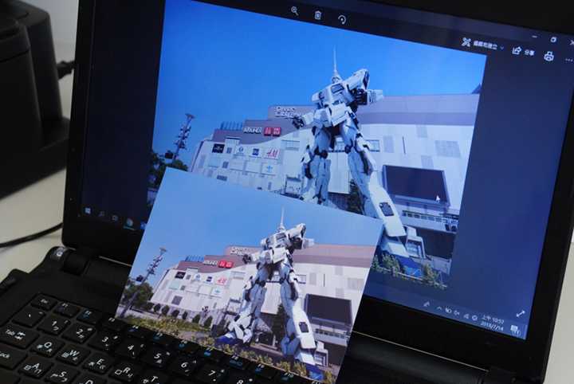This screenshot has height=384, width=574.
Task: Expand hidden system tray icons chevron
Action: point(439,308)
